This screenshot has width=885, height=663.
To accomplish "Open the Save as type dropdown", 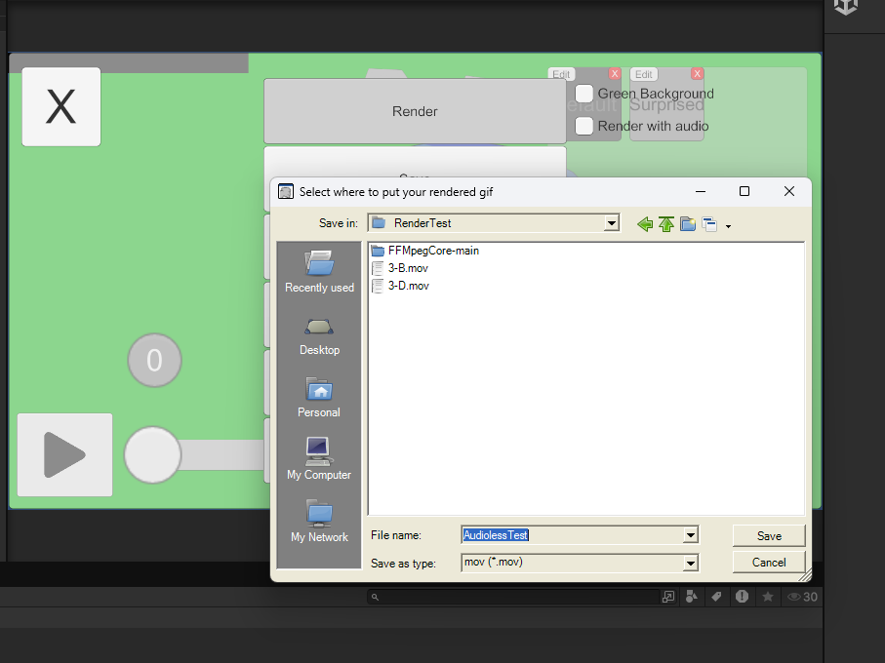I will [x=690, y=563].
